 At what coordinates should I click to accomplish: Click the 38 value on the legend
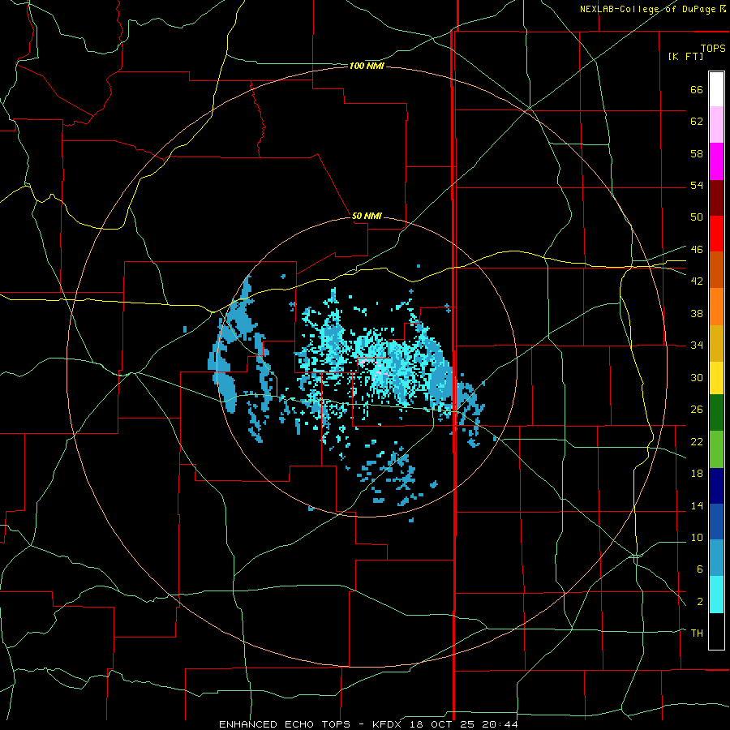click(697, 313)
